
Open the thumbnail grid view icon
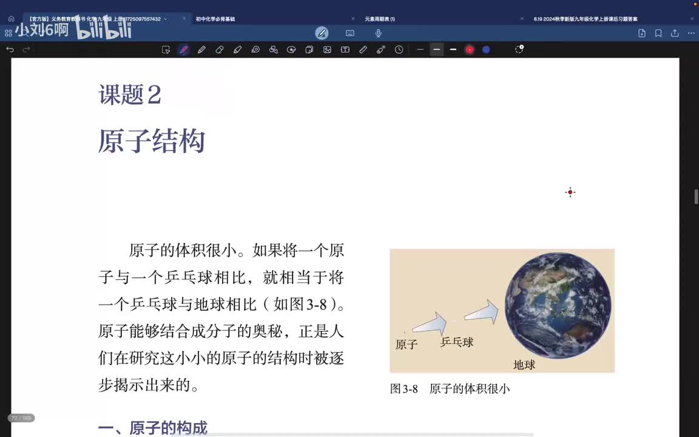click(8, 33)
